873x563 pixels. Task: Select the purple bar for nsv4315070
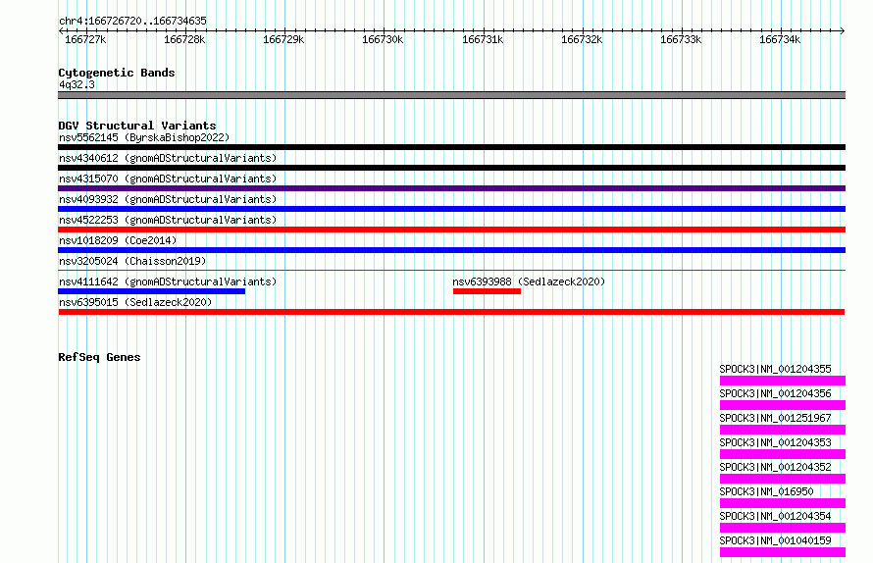tap(451, 188)
